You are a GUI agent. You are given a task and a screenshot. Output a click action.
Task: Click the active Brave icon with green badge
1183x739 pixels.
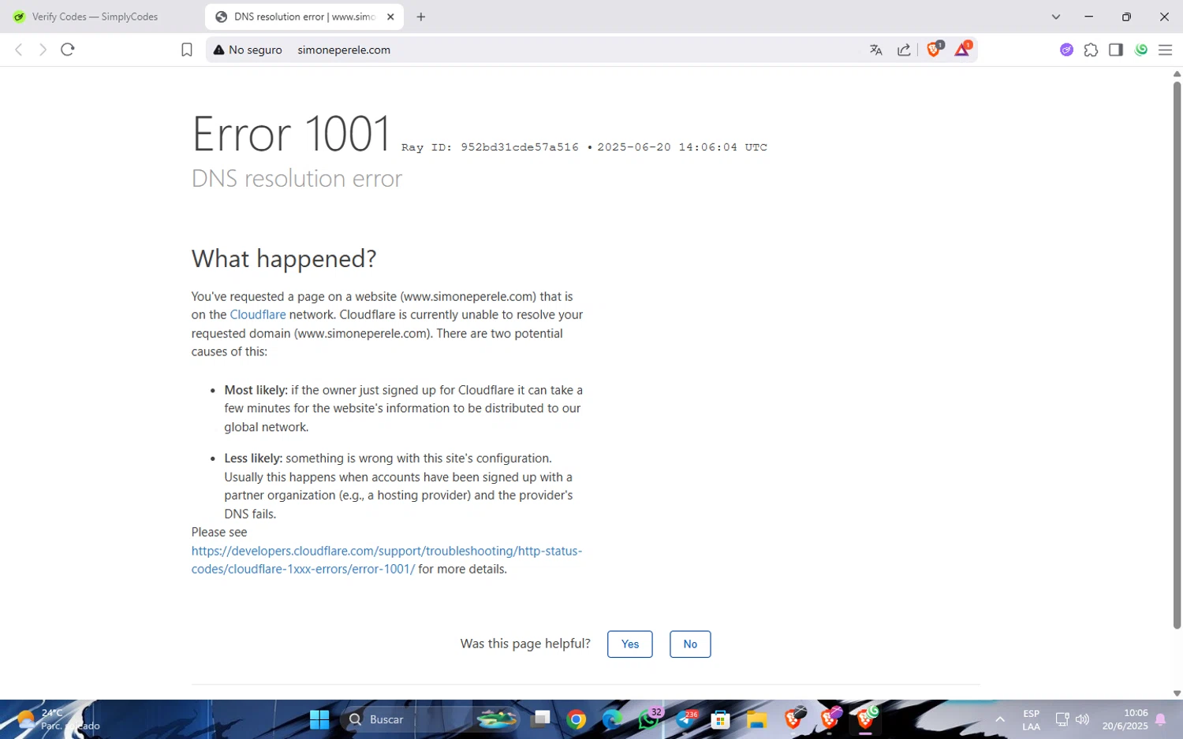point(866,719)
